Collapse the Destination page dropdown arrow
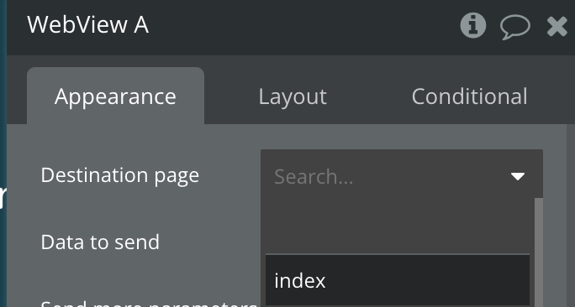 tap(518, 177)
